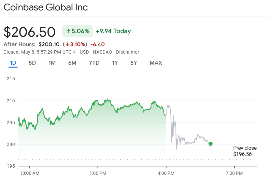Image resolution: width=270 pixels, height=180 pixels.
Task: Select the YTD tab
Action: point(94,63)
